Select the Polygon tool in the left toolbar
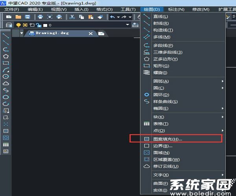This screenshot has width=236, height=196. [6, 56]
